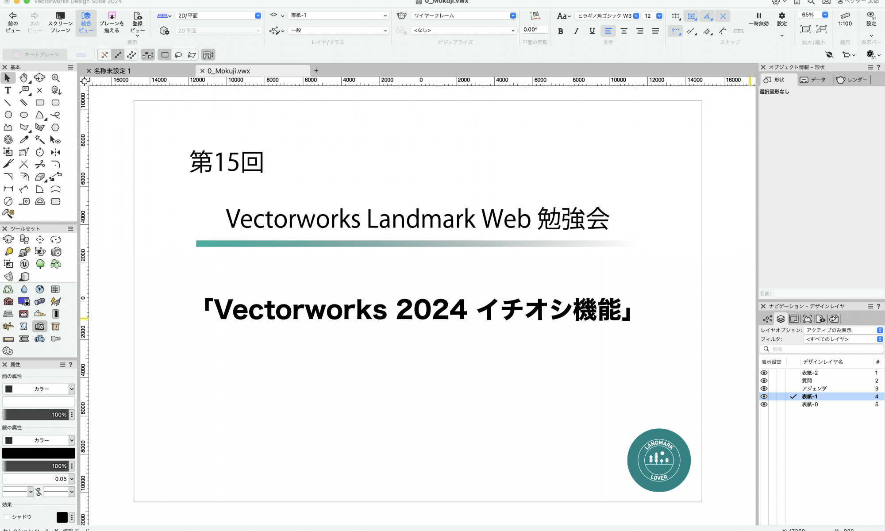Open the navigation palette help button
The image size is (885, 531).
[x=878, y=306]
